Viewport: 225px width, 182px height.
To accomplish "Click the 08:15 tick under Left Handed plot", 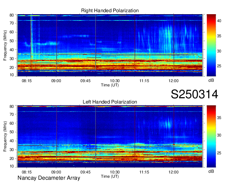I will click(26, 172).
